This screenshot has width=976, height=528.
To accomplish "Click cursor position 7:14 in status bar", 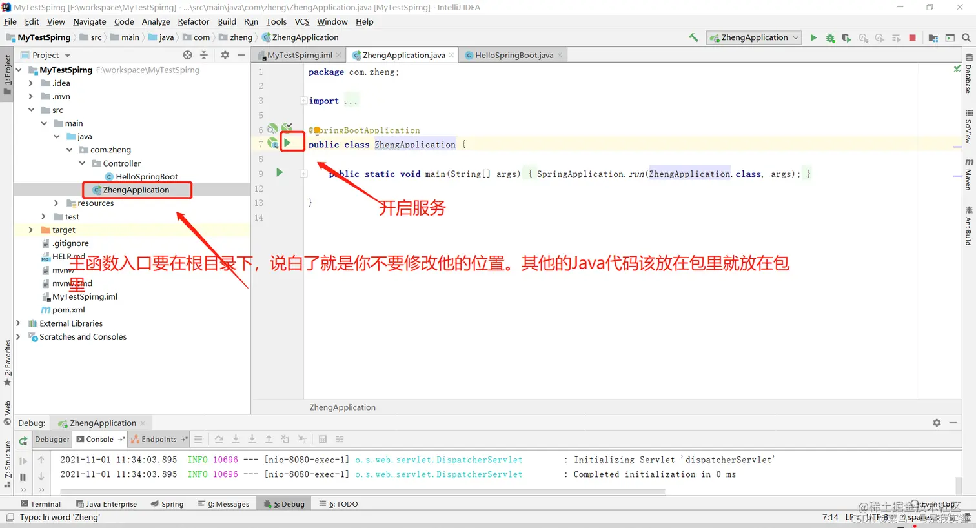I will click(x=830, y=517).
